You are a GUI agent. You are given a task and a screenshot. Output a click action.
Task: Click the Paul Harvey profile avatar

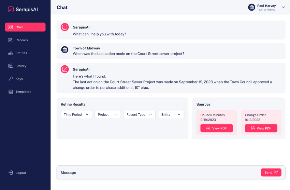click(x=252, y=7)
